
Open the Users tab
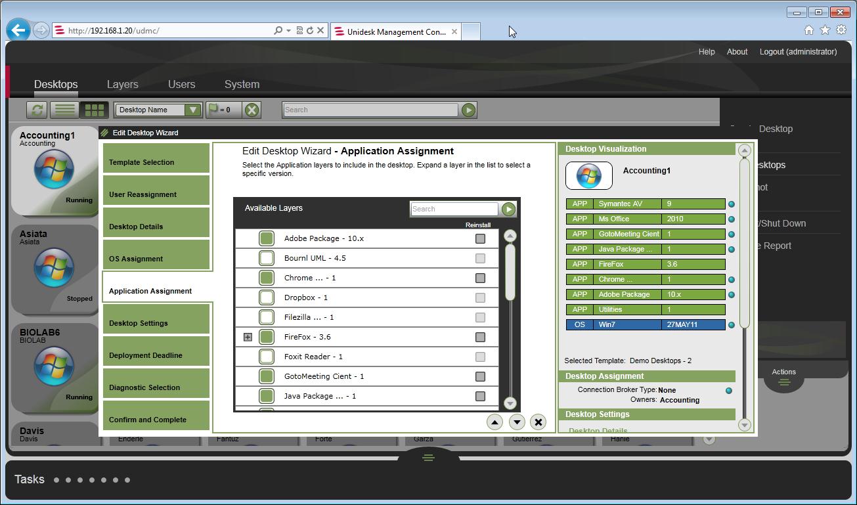181,84
